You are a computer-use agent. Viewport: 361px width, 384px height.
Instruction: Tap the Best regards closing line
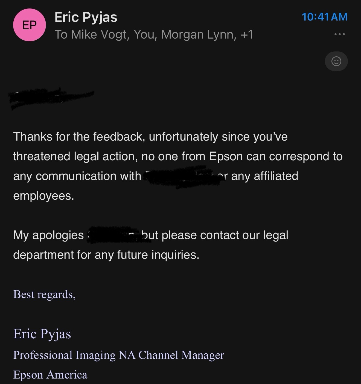coord(44,295)
